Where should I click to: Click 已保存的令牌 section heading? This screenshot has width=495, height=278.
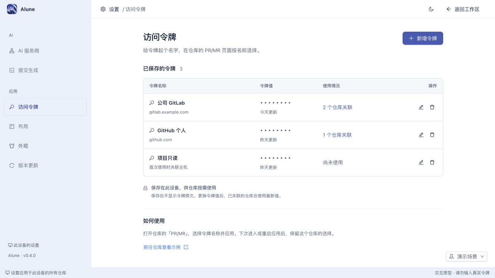click(x=159, y=69)
